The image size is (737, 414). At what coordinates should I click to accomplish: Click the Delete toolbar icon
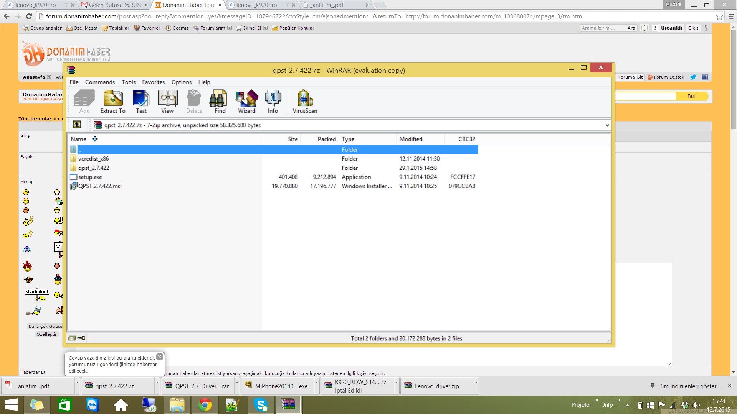point(194,102)
